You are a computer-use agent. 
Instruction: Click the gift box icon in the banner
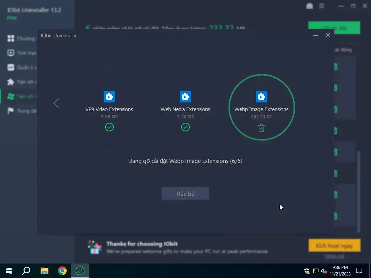[95, 247]
